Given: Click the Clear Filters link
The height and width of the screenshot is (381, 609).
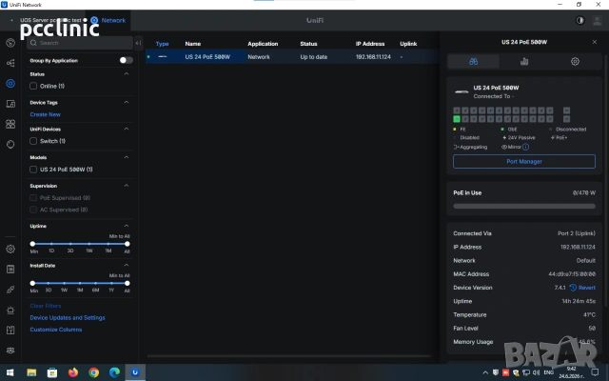Looking at the screenshot, I should click(x=46, y=306).
